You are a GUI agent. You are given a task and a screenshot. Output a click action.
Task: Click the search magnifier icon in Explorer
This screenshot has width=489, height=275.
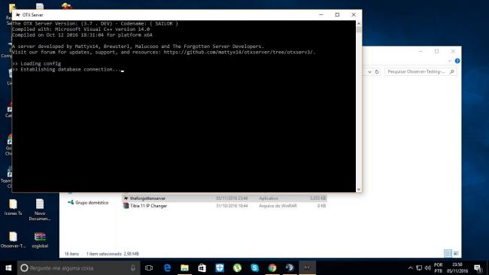point(452,72)
